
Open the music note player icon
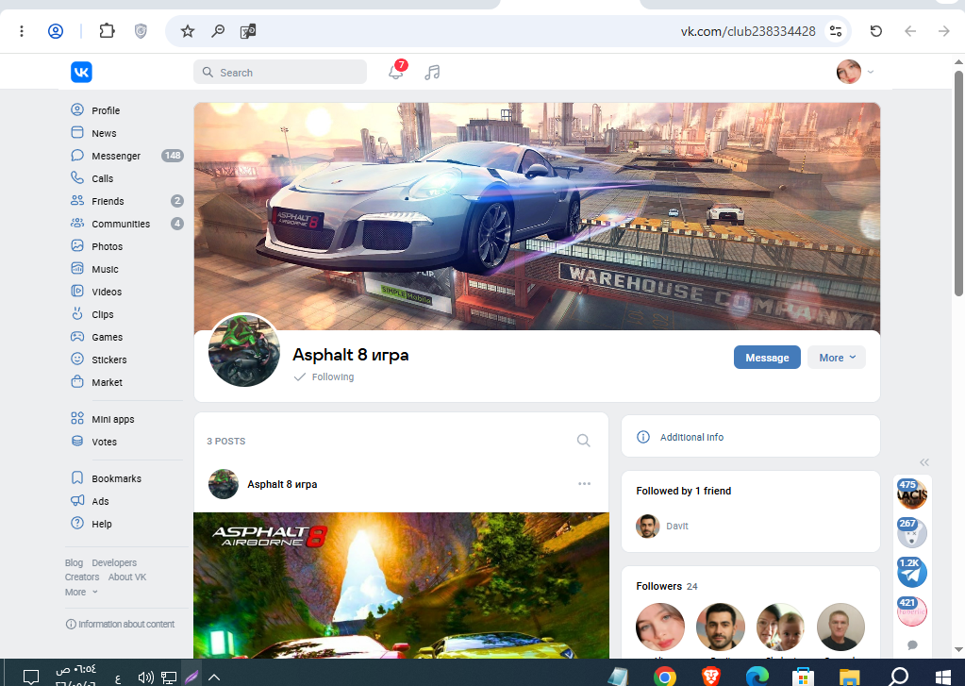432,73
